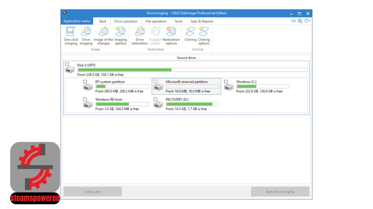Switch to Jobs & Reports tab

[202, 21]
